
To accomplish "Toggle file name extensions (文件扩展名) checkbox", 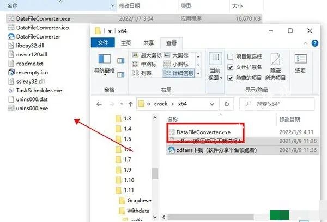I will pyautogui.click(x=230, y=67).
